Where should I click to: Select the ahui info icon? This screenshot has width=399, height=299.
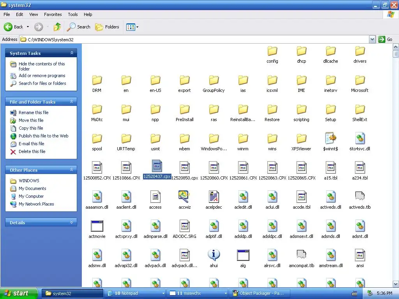click(214, 255)
